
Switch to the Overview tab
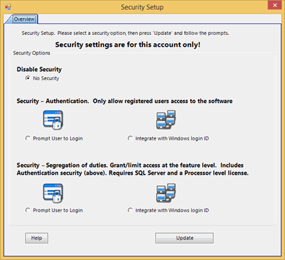click(x=24, y=19)
